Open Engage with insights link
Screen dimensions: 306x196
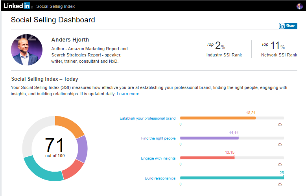(x=158, y=158)
